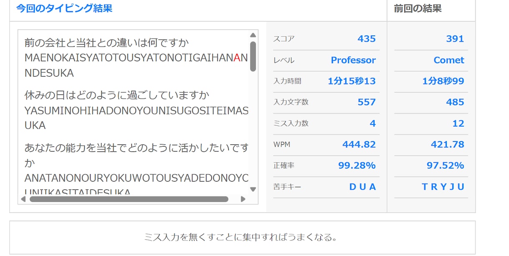Screen dimensions: 509x256
Task: Click the scroll up arrow in the text box
Action: pyautogui.click(x=253, y=35)
